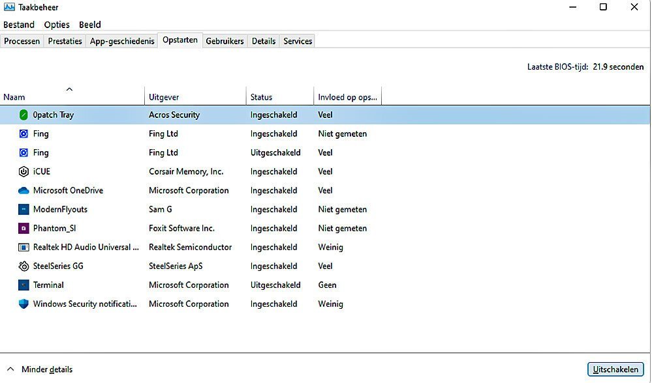Click the Fing icon in the Niet gemeten row
The width and height of the screenshot is (652, 383).
23,134
